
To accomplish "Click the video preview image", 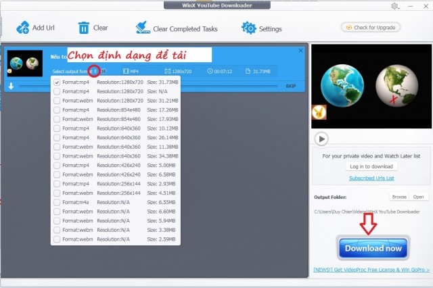I will click(371, 87).
